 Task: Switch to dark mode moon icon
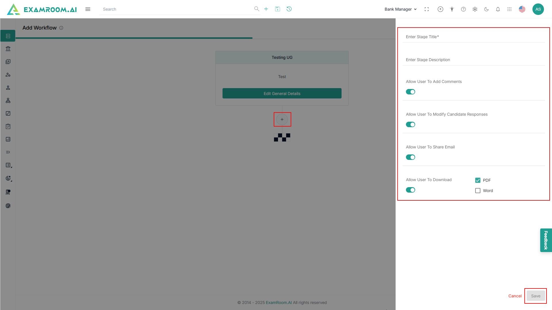point(486,9)
